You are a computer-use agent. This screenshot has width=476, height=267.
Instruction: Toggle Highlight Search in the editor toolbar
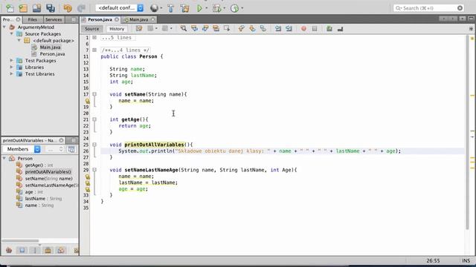216,28
